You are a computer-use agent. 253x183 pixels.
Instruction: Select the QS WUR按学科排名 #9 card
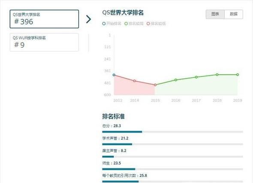(x=44, y=43)
